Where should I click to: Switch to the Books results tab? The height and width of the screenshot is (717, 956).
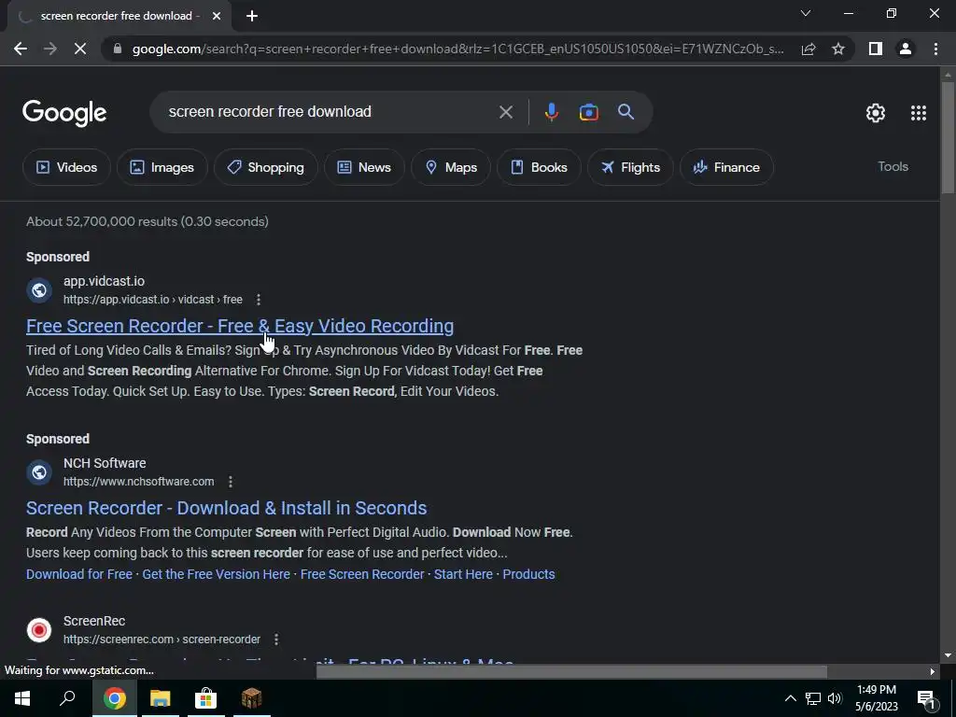click(539, 167)
